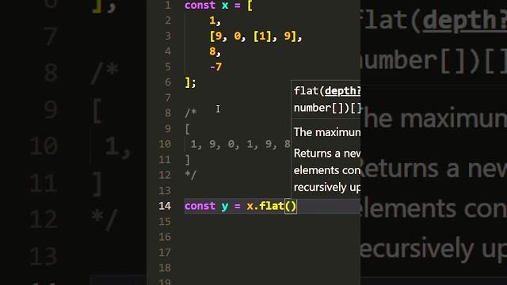Click the 'recursively up' tooltip line
Screen dimensions: 507x285
point(327,187)
